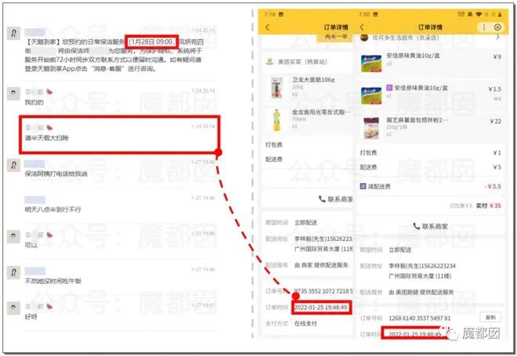517x356 pixels.
Task: Click avatar beside 保洁阿姨打电话给我说 message
Action: click(x=13, y=164)
